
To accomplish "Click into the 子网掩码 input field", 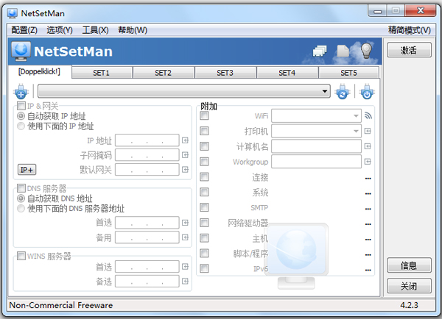I will tap(147, 154).
